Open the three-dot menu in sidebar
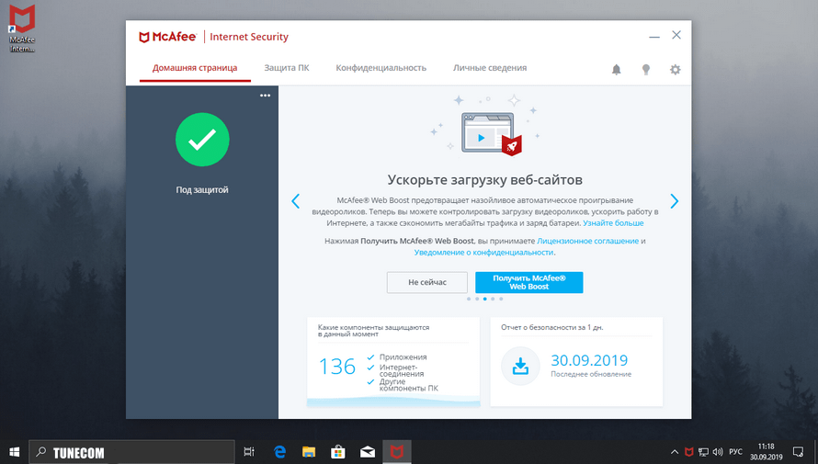The image size is (818, 464). click(x=265, y=96)
